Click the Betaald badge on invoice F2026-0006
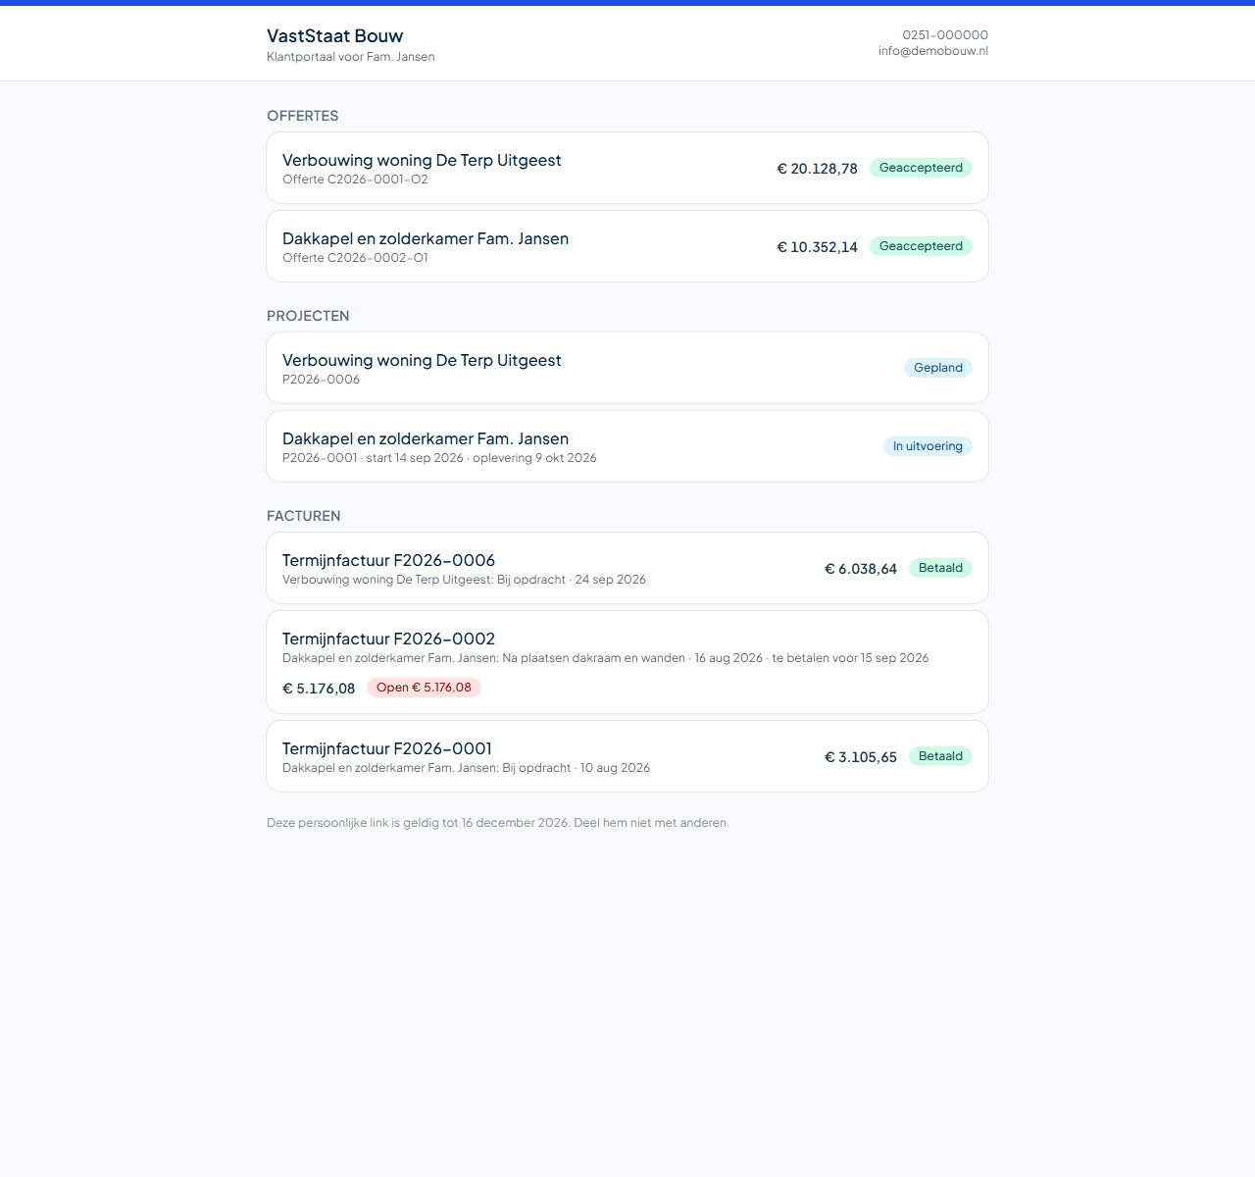 [940, 568]
